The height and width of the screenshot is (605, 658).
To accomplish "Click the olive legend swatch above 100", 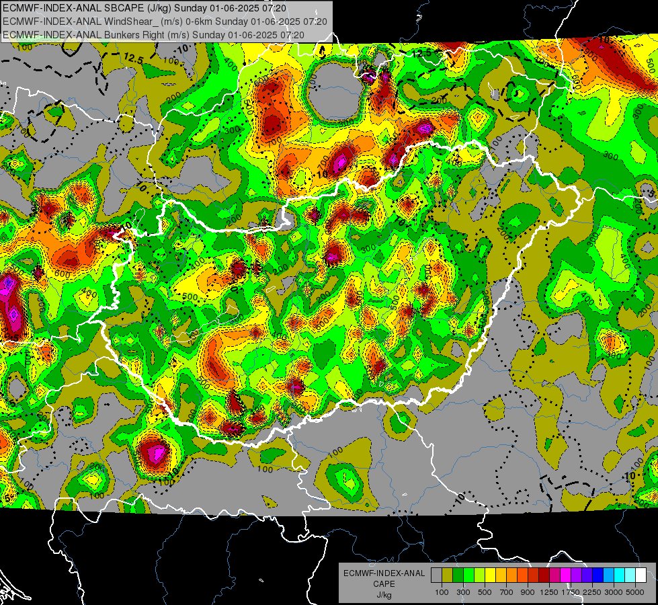I will (x=448, y=575).
